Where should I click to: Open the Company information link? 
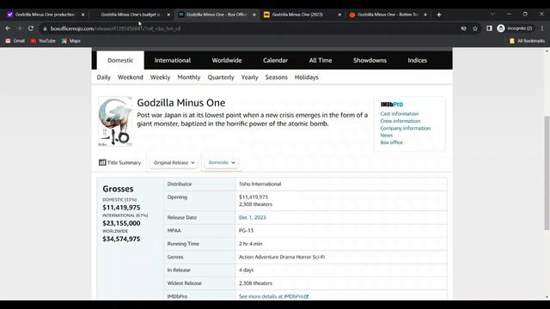(x=405, y=128)
